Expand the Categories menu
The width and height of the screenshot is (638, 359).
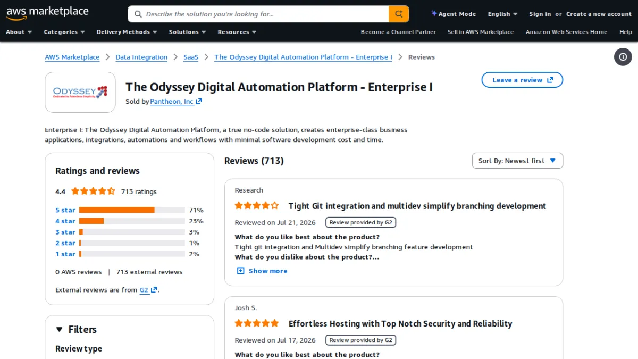64,32
